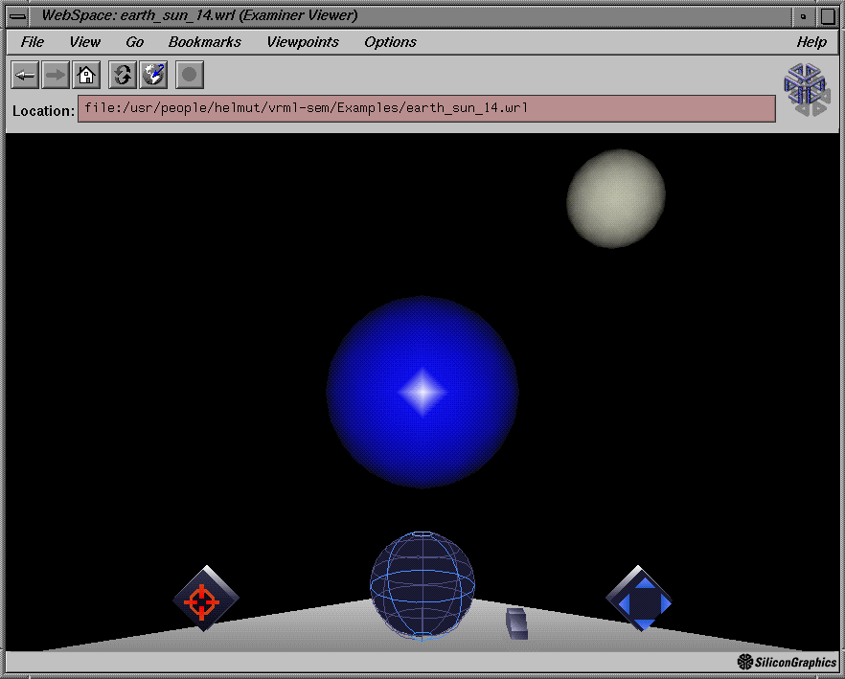Image resolution: width=845 pixels, height=679 pixels.
Task: Open the Bookmarks menu
Action: [205, 42]
